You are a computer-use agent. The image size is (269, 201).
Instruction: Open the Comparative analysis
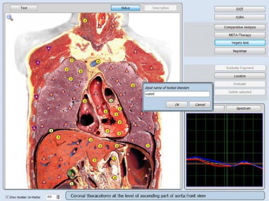coord(240,27)
